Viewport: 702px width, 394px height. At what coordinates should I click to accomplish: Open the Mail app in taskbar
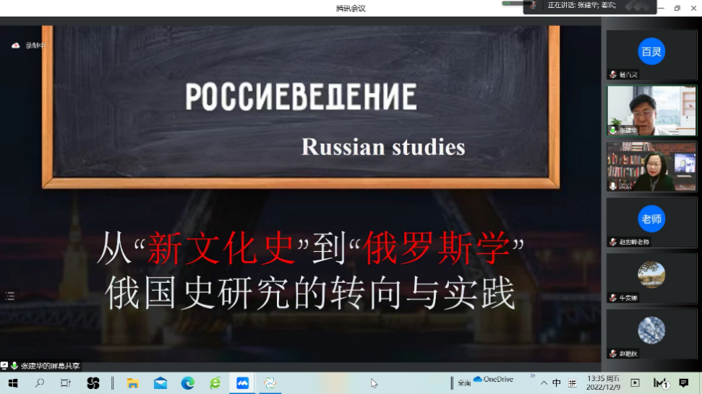[x=160, y=383]
